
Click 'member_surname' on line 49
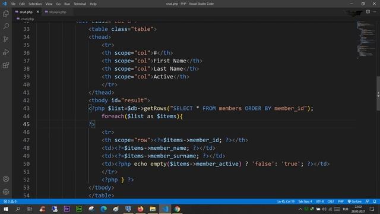point(173,156)
